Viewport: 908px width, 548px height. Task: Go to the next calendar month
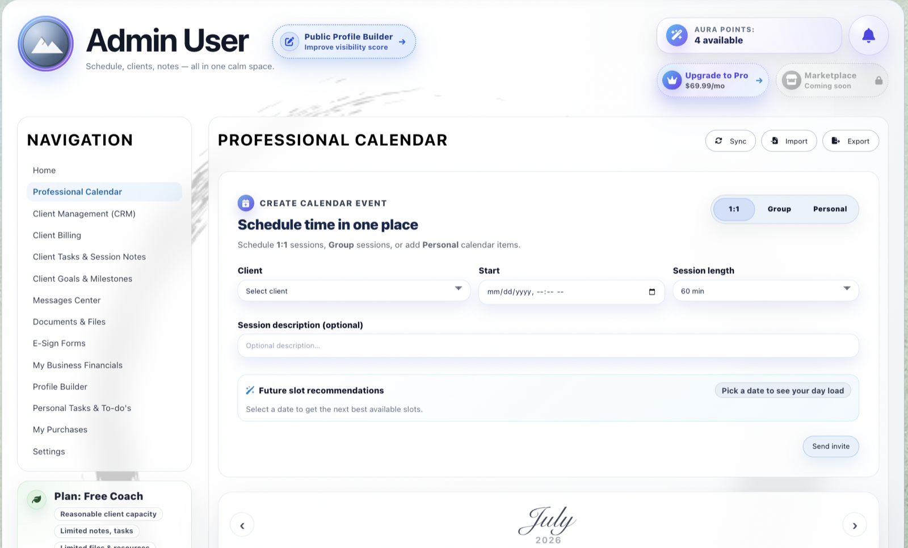[855, 525]
